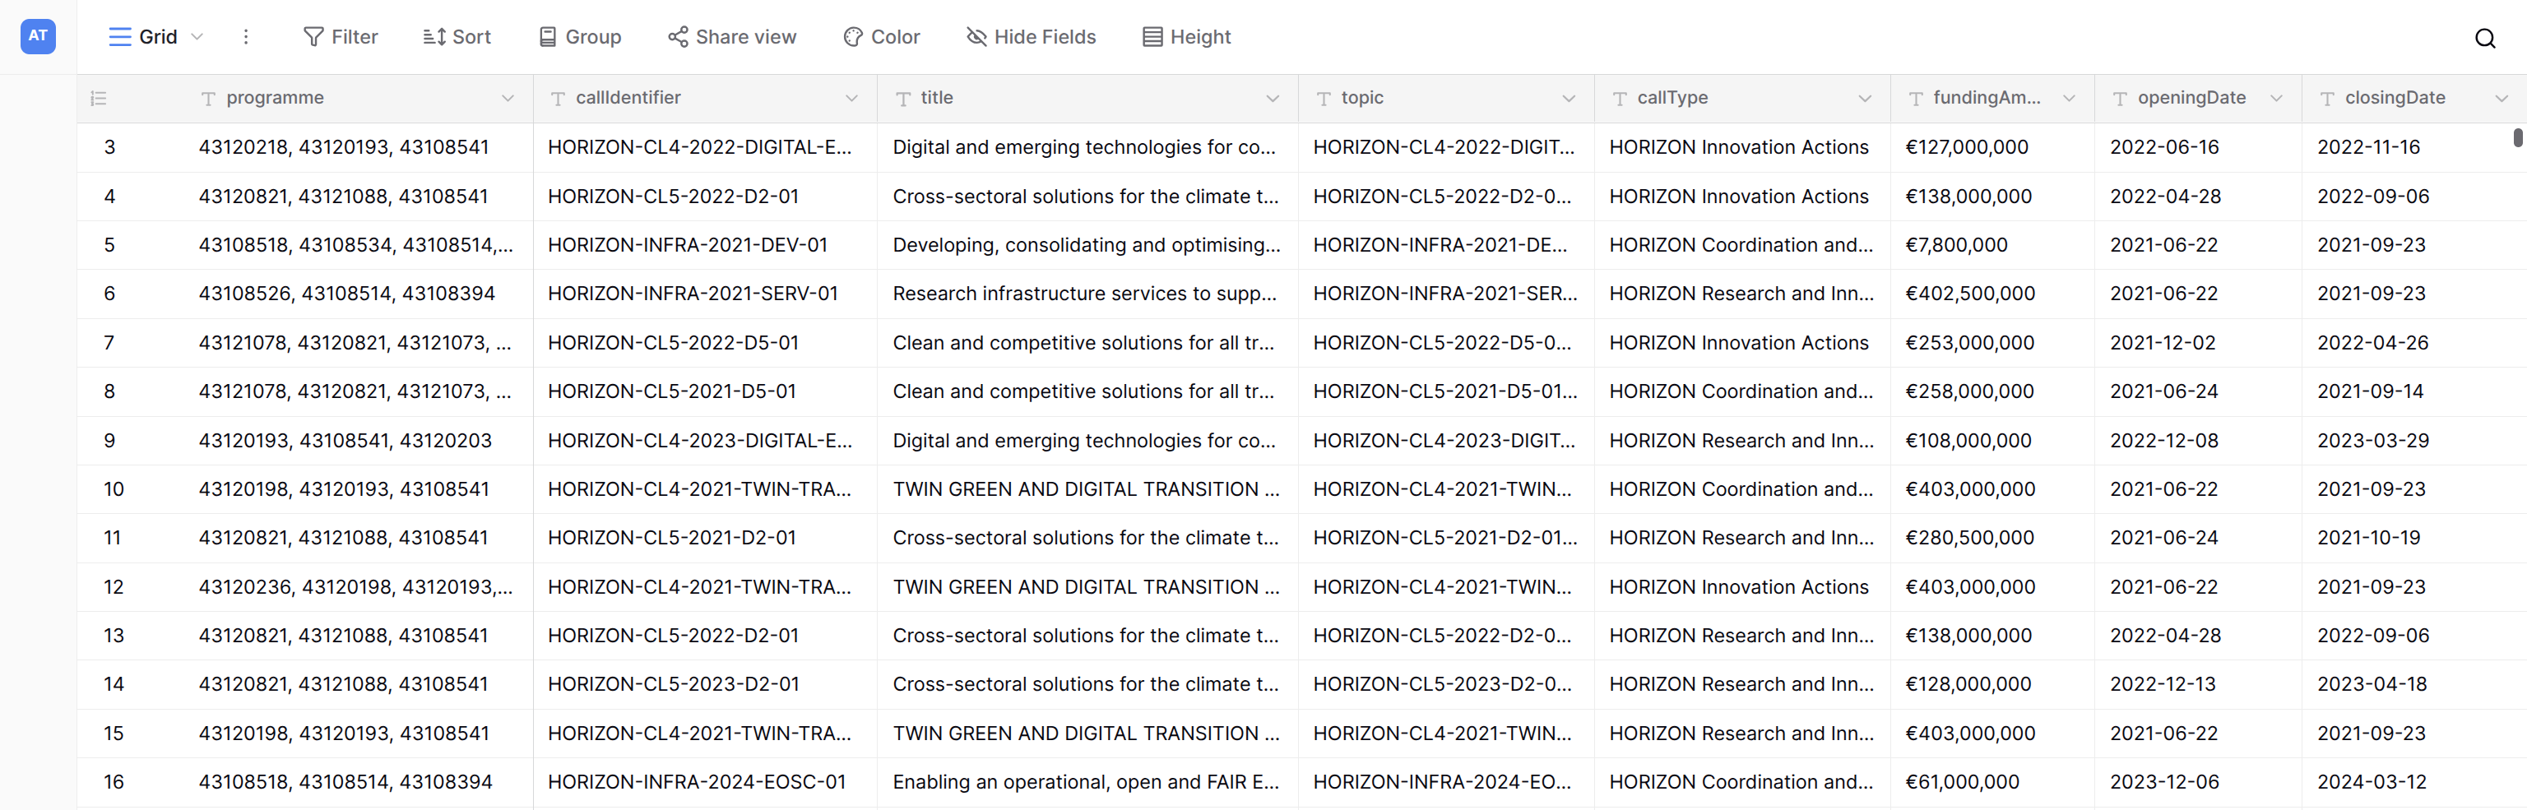The width and height of the screenshot is (2527, 810).
Task: Select row 7 number cell
Action: click(x=109, y=342)
